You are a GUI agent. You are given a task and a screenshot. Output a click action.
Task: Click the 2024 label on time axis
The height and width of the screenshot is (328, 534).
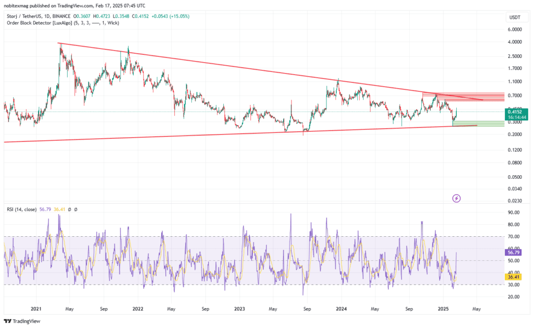[342, 309]
